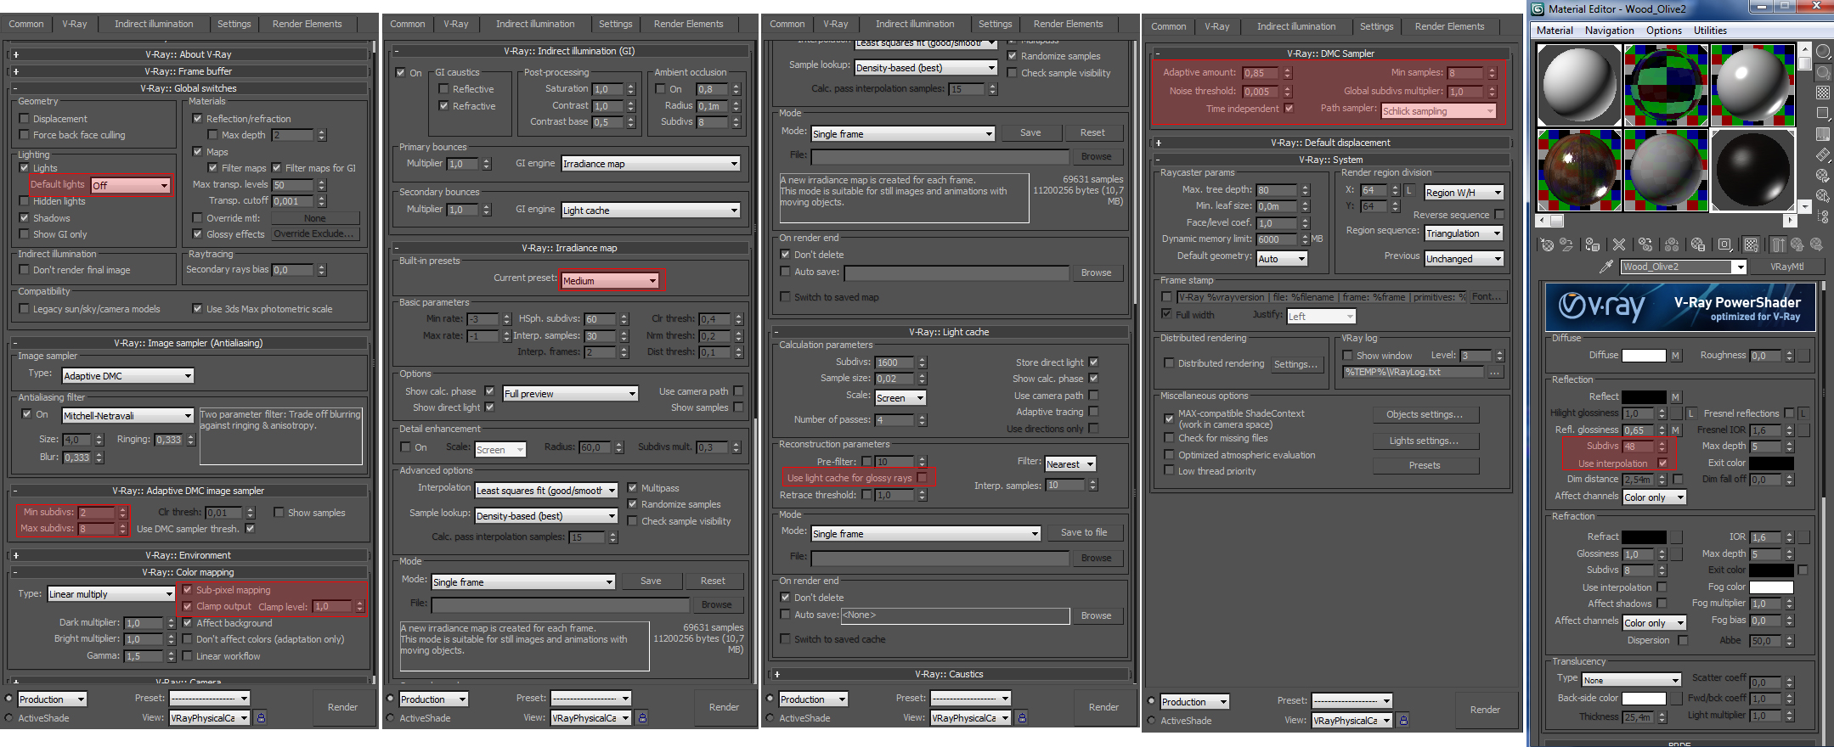The height and width of the screenshot is (747, 1834).
Task: Click the lock icon beside first View dropdown
Action: click(x=262, y=718)
